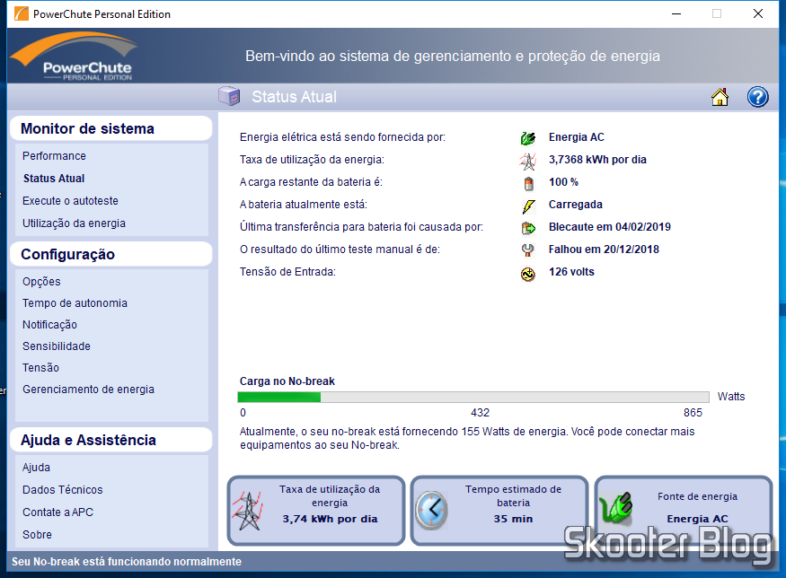Click the Blecaute transfer event icon

pos(529,226)
